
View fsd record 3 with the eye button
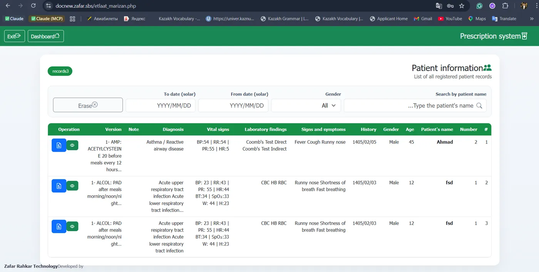(72, 227)
